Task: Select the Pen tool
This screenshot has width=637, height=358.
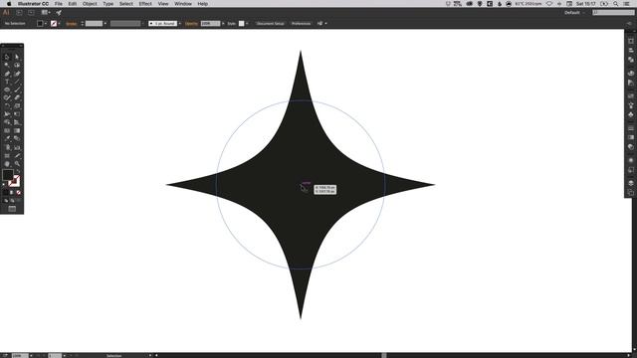Action: pyautogui.click(x=7, y=74)
